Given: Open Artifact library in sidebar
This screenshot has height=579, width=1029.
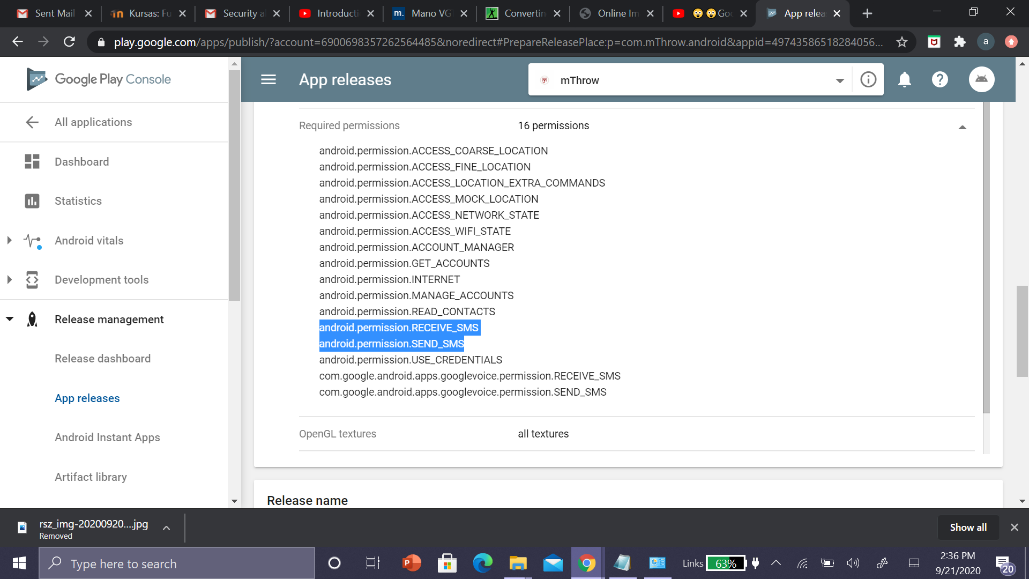Looking at the screenshot, I should pos(91,477).
